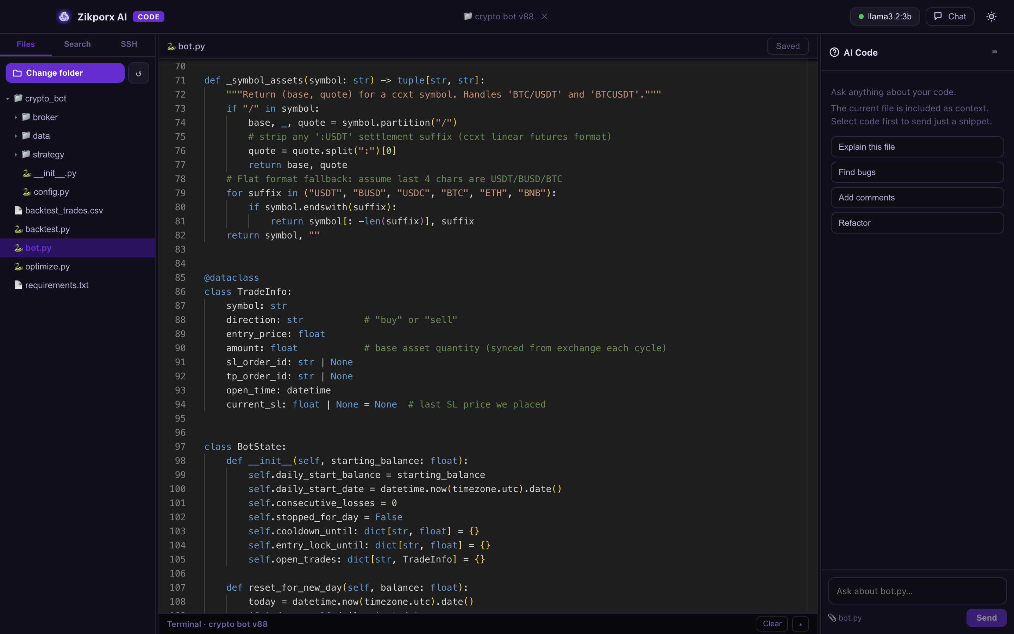
Task: Click the Python icon on bot.py editor tab
Action: coord(171,46)
